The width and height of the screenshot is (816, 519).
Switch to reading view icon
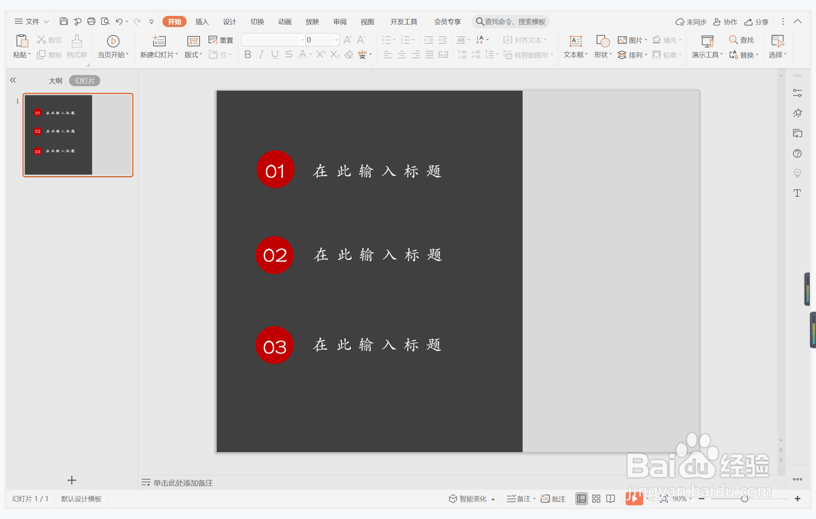click(x=611, y=499)
